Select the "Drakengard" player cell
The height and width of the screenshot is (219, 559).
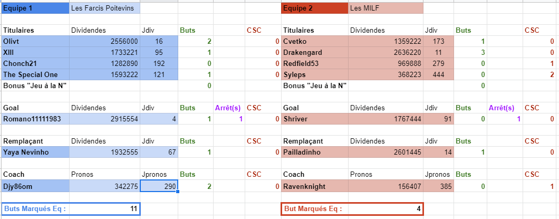[x=315, y=53]
